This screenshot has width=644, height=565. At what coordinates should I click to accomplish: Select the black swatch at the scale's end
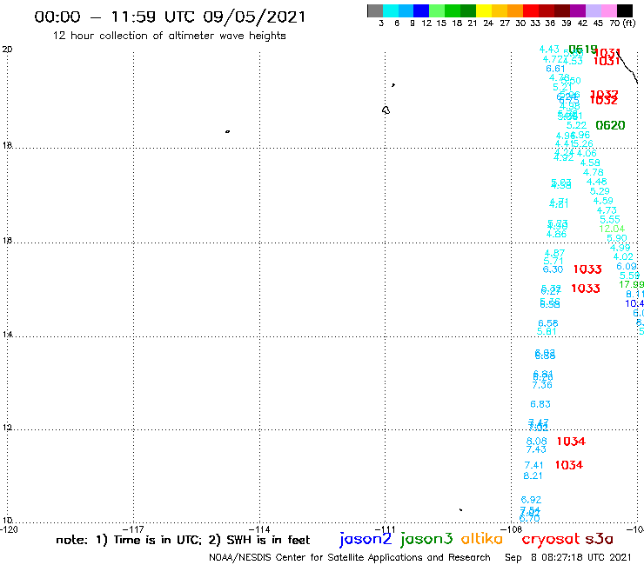624,10
